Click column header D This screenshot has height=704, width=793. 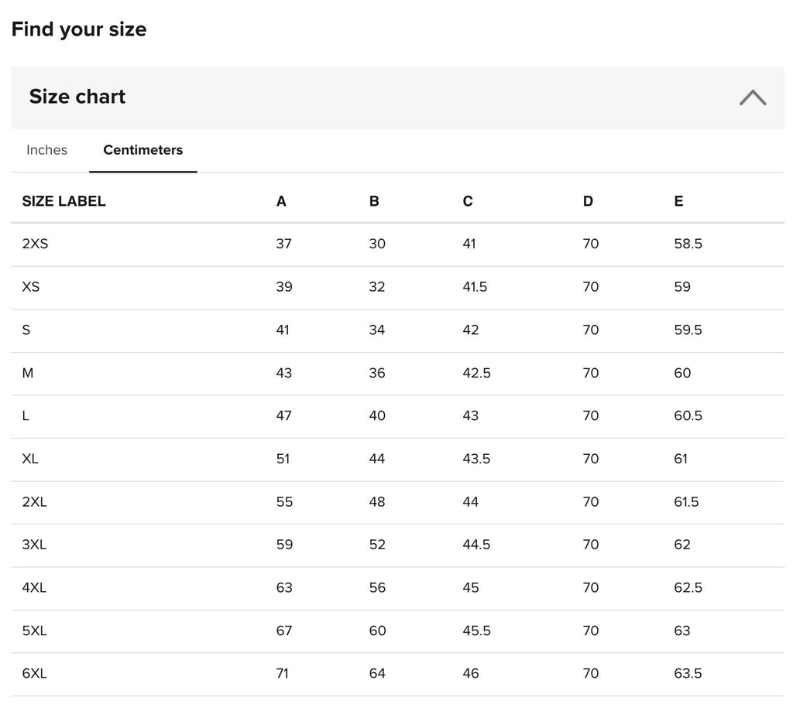(x=588, y=201)
